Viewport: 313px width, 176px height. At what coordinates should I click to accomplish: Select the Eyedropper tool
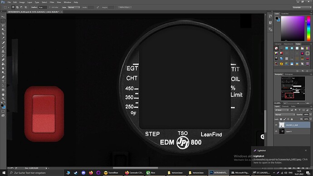3,38
